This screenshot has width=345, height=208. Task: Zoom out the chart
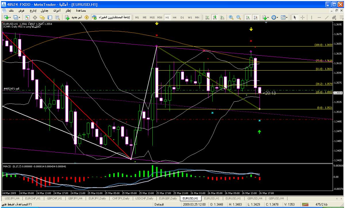(x=238, y=17)
